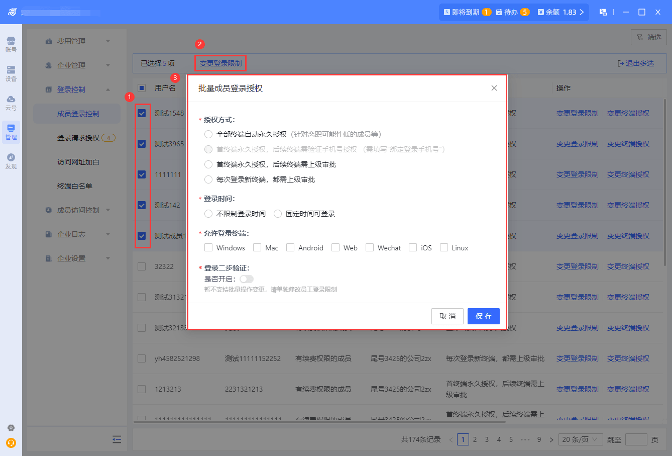Expand the 企业管理 menu

[77, 65]
